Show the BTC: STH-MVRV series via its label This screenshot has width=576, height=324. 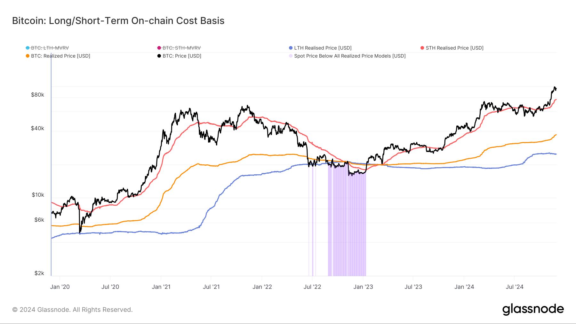181,48
